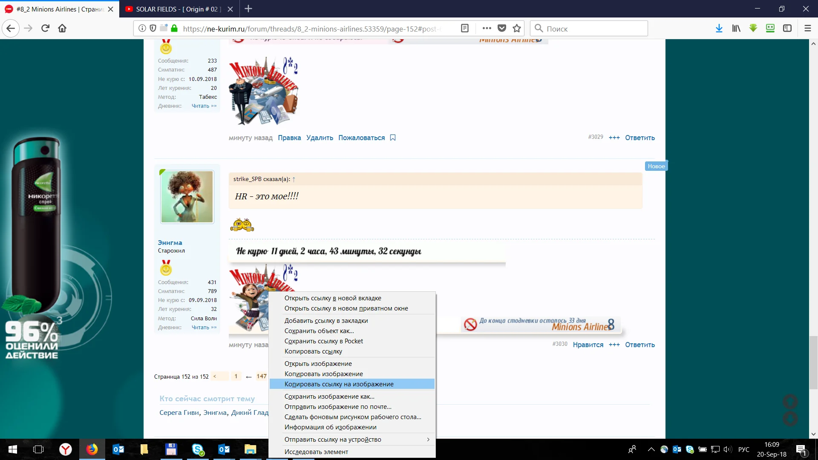Open the Firefox hamburger menu
Screen dimensions: 818x460
tap(807, 29)
